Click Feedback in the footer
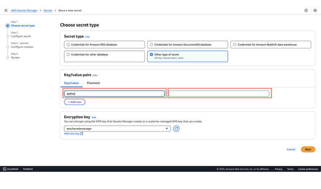The height and width of the screenshot is (189, 321). pyautogui.click(x=28, y=169)
